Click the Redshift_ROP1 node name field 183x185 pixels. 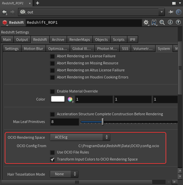tap(84, 22)
